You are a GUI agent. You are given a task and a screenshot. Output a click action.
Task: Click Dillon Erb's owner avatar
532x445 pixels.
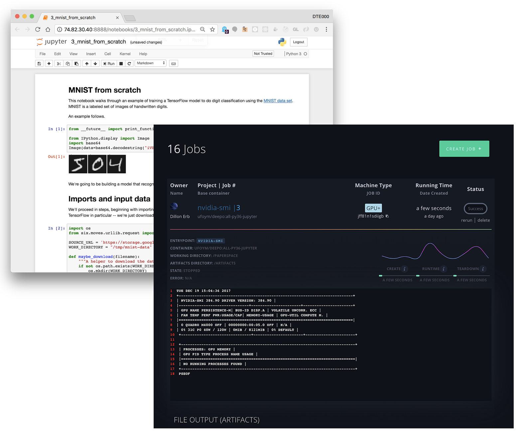click(174, 206)
